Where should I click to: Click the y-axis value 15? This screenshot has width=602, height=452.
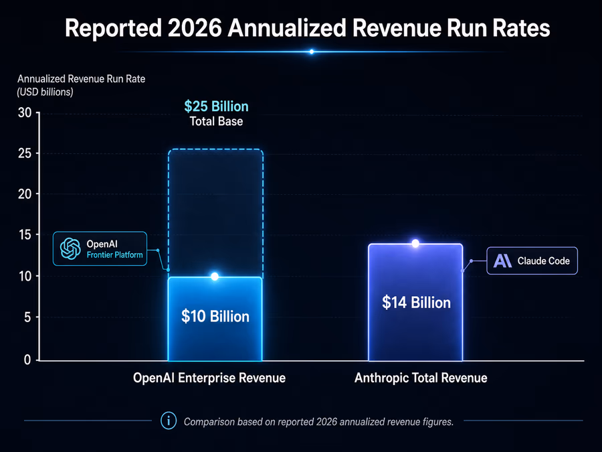tap(25, 235)
